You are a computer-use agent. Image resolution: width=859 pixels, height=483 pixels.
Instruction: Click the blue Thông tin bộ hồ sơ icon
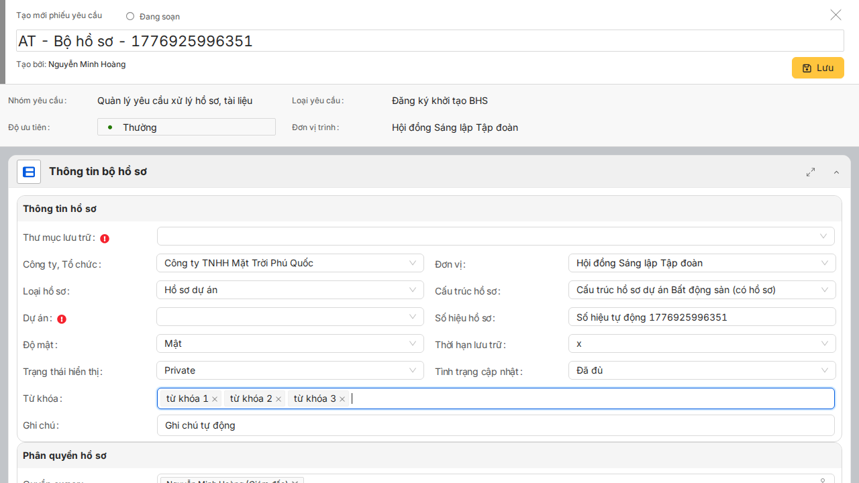[29, 172]
